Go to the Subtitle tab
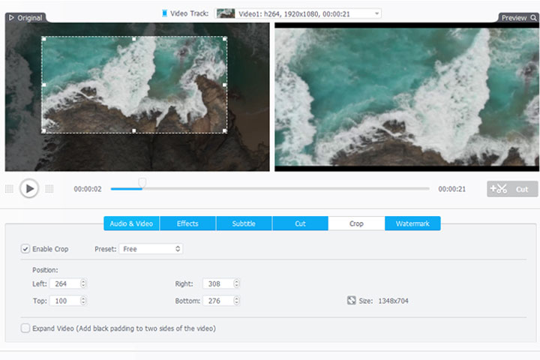540x360 pixels. pos(244,223)
